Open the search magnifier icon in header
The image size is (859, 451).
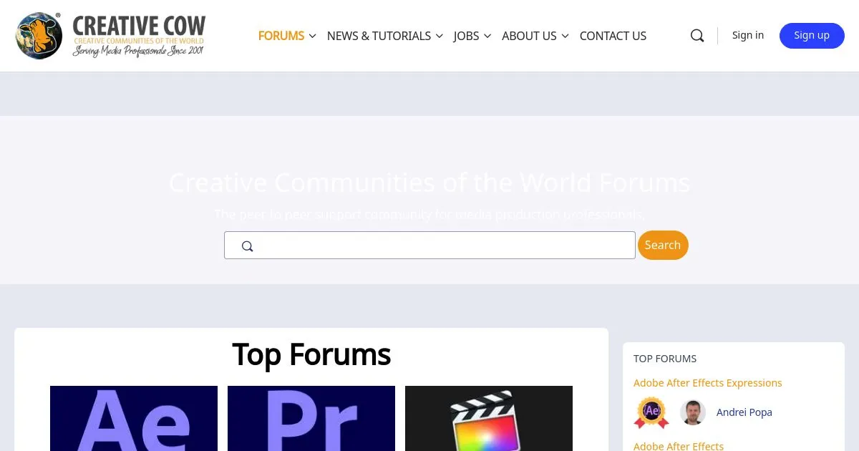click(x=697, y=36)
